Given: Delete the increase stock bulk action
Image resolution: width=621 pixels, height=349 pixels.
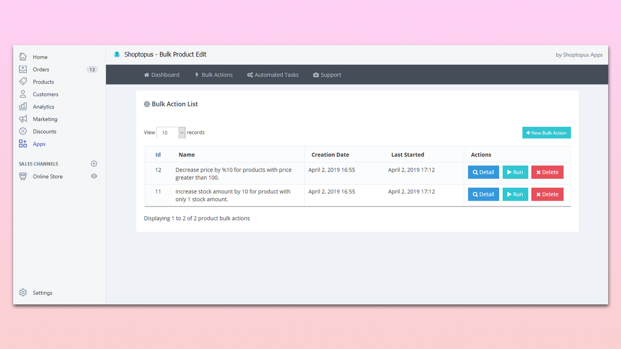Looking at the screenshot, I should (x=547, y=194).
